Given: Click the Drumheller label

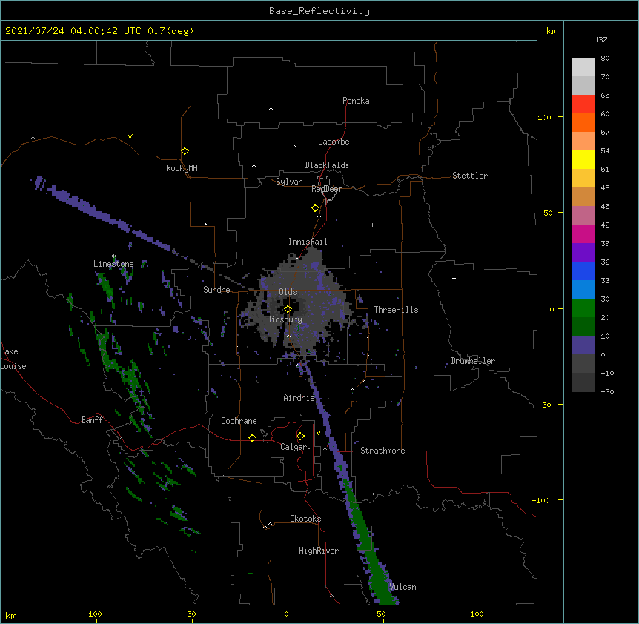Looking at the screenshot, I should tap(473, 361).
